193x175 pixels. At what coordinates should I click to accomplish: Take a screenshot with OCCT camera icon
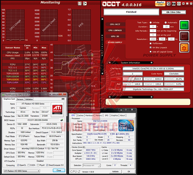click(x=174, y=4)
